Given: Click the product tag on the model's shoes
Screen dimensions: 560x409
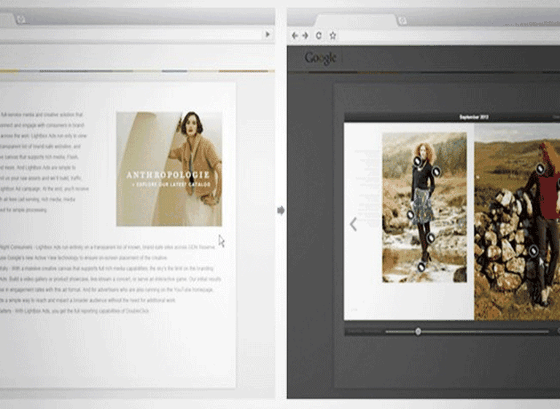Looking at the screenshot, I should (x=421, y=267).
